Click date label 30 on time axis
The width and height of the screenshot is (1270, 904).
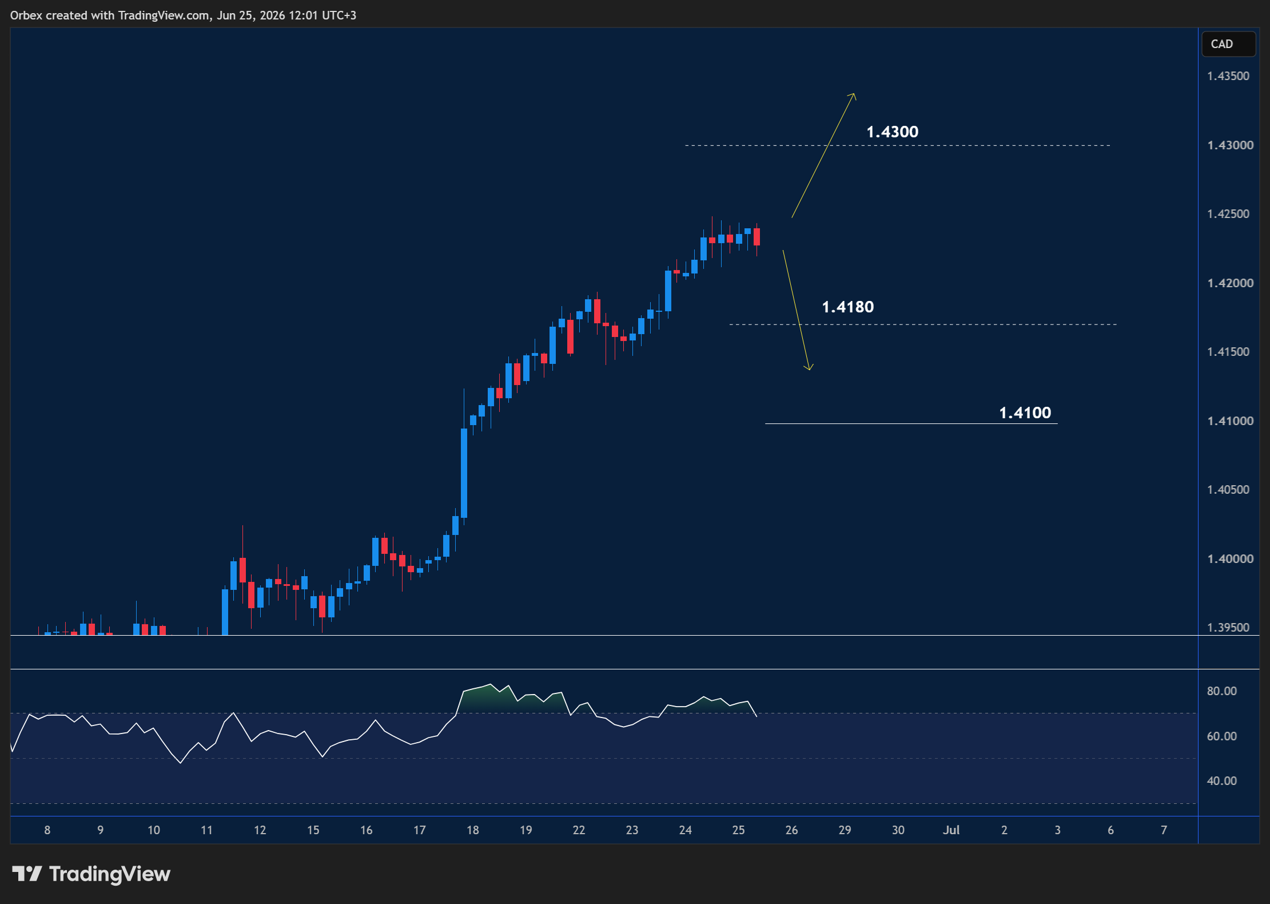click(x=898, y=830)
